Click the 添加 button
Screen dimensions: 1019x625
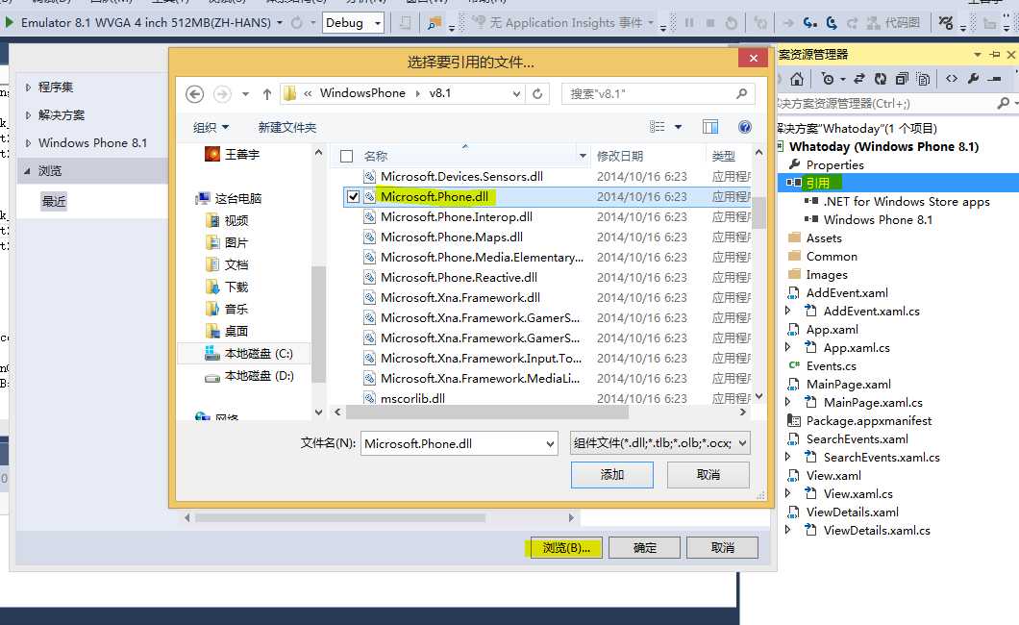coord(612,475)
